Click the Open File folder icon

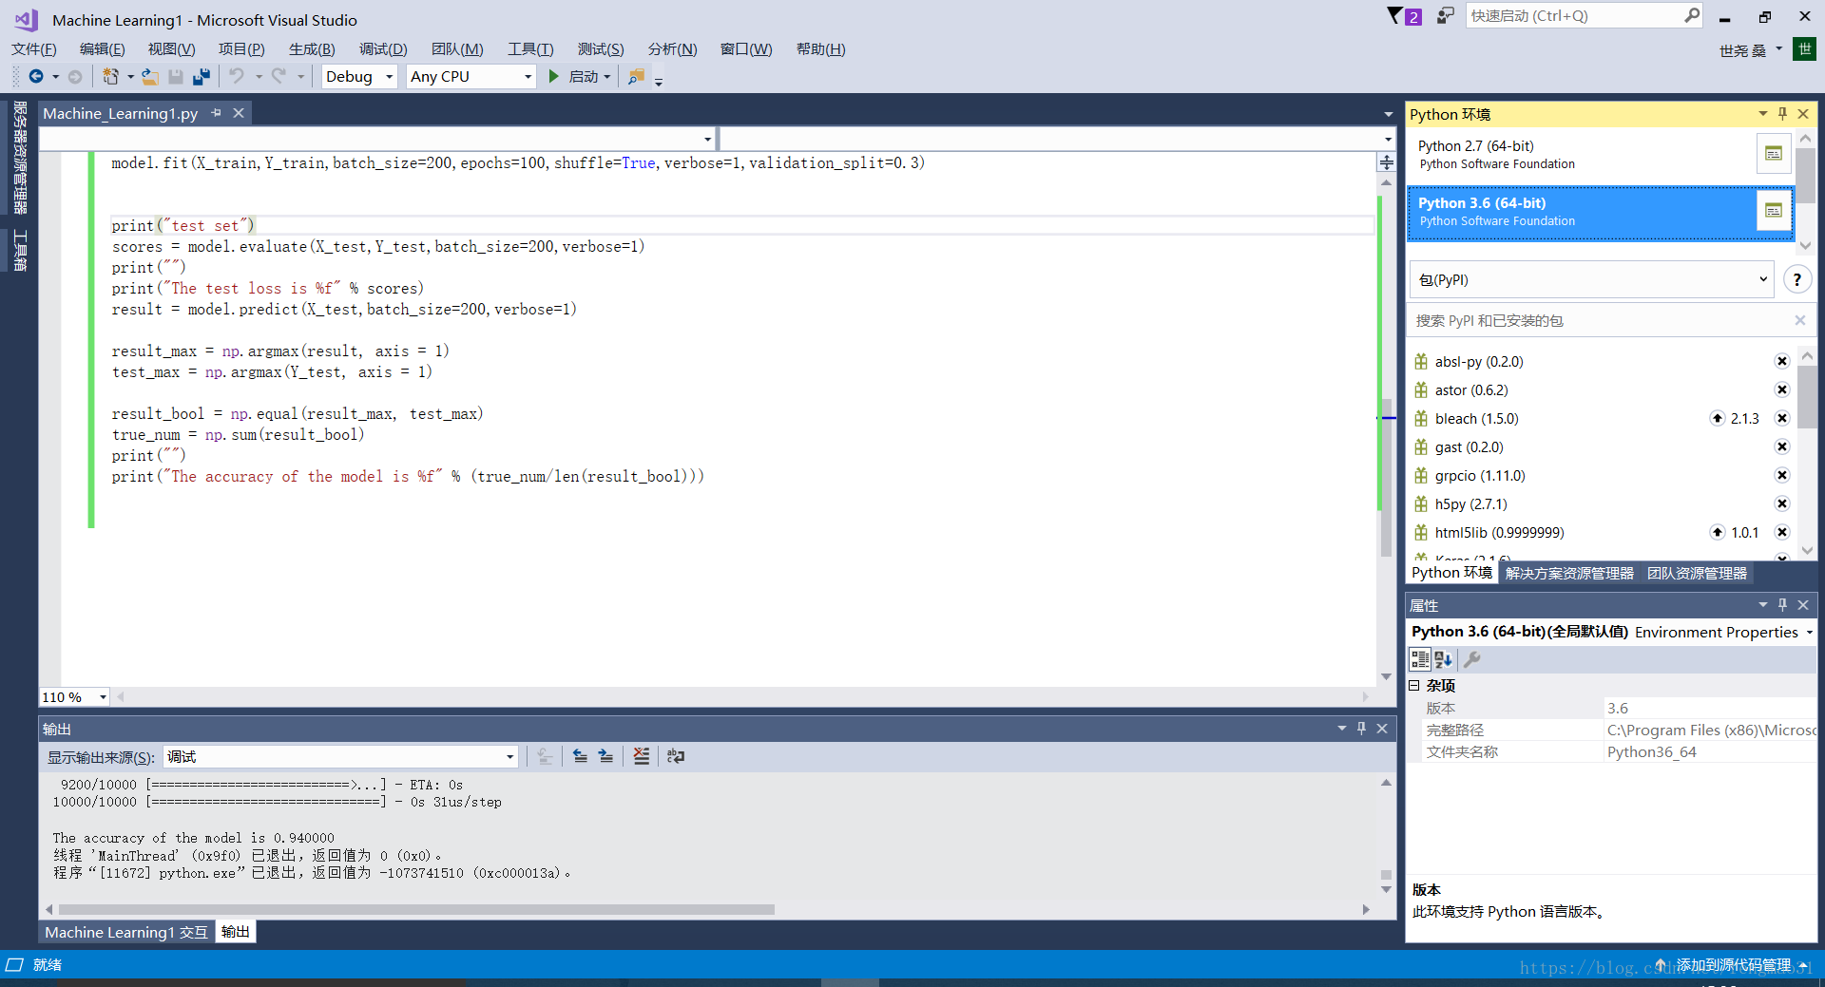pos(149,77)
